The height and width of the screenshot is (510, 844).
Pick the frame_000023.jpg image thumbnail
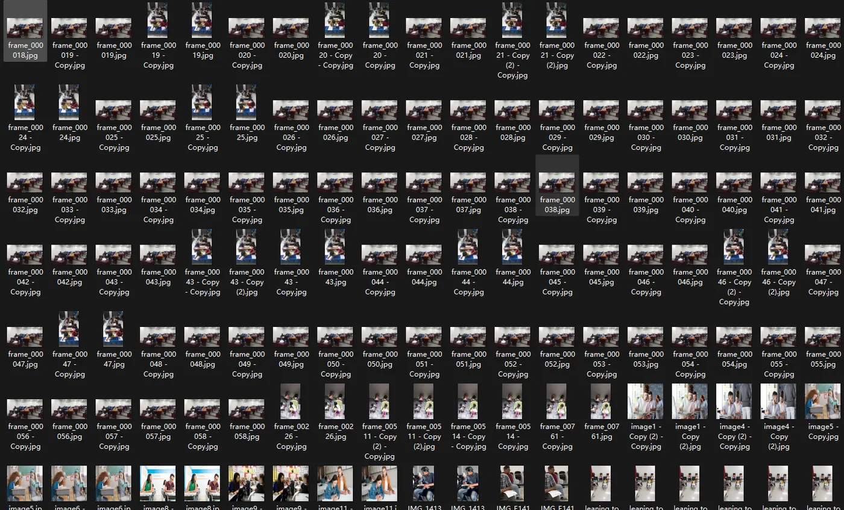tap(734, 28)
